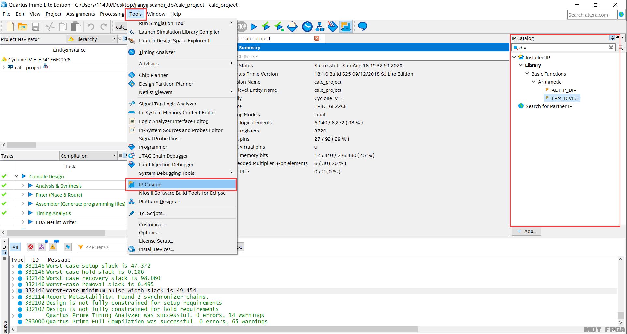
Task: Click the EDA Netlist Writer task
Action: click(x=56, y=222)
